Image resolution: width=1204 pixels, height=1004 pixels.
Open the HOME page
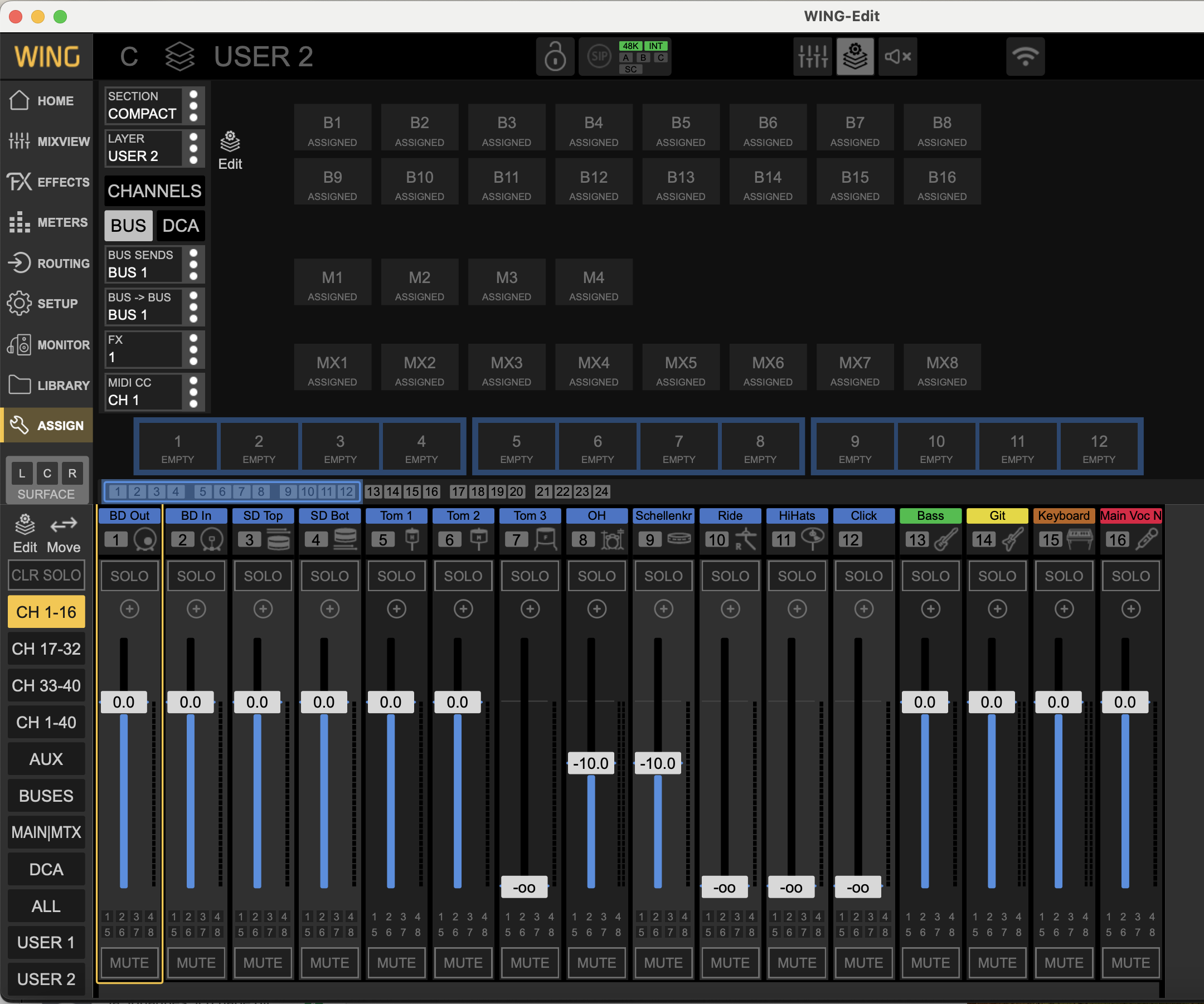pyautogui.click(x=46, y=100)
